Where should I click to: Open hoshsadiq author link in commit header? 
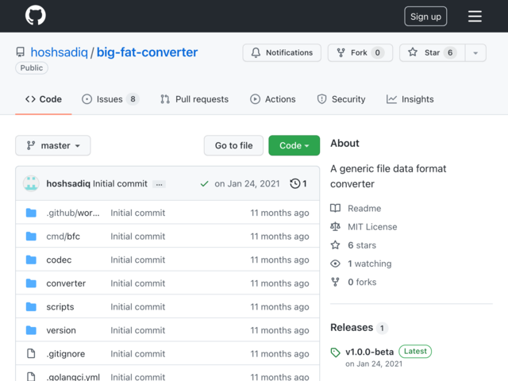68,183
